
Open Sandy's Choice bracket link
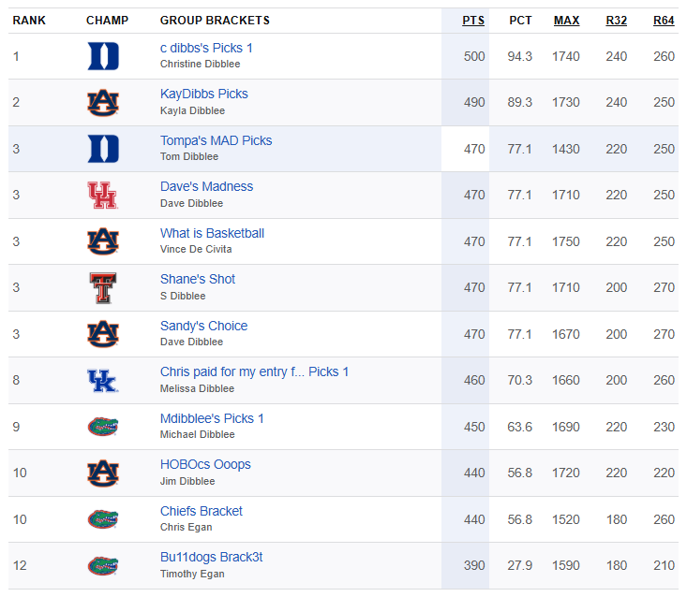pyautogui.click(x=203, y=326)
